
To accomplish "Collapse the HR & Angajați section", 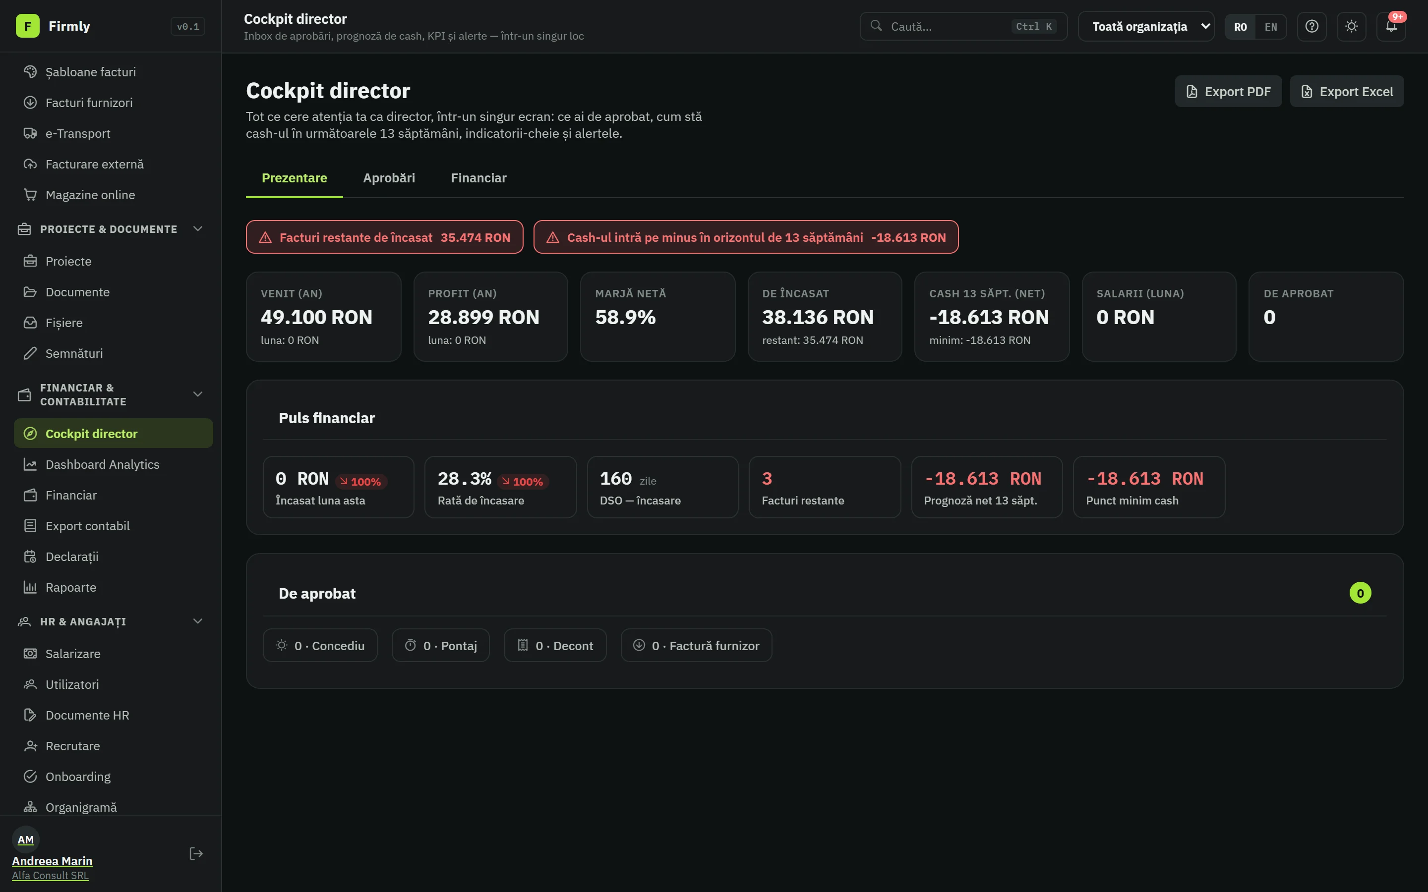I will tap(111, 621).
